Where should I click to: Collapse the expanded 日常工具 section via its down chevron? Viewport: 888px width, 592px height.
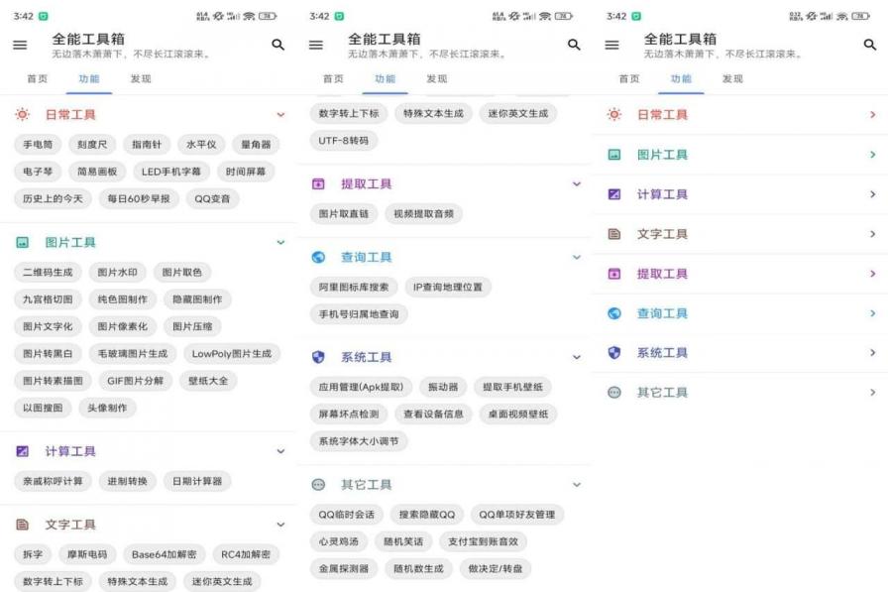click(x=280, y=114)
